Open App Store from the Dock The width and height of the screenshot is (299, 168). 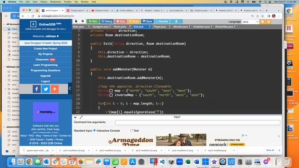coord(132,162)
